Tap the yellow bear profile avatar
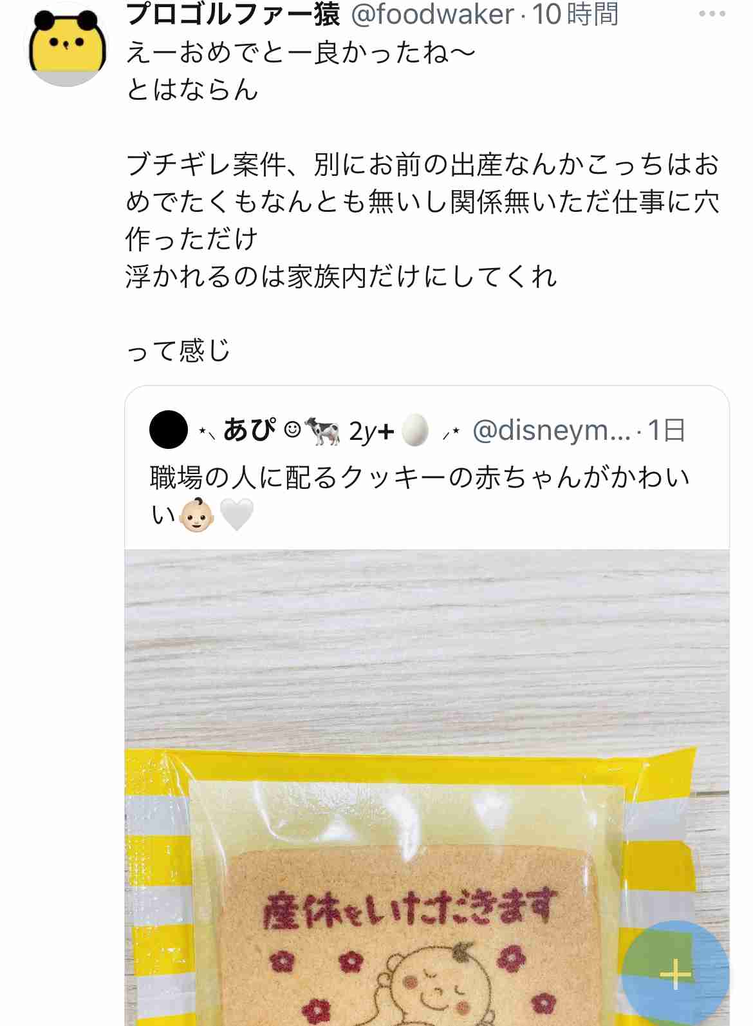 point(66,44)
